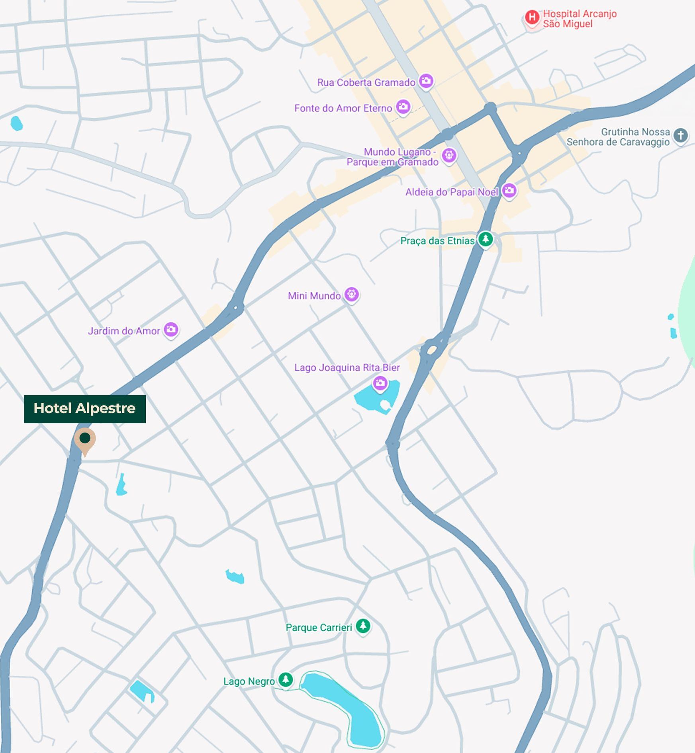This screenshot has width=695, height=753.
Task: Select the Rua Coberta Gramado camera icon
Action: pyautogui.click(x=426, y=81)
